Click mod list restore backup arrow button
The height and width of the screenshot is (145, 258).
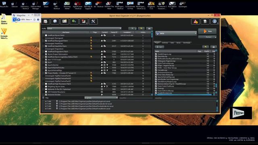coord(141,29)
